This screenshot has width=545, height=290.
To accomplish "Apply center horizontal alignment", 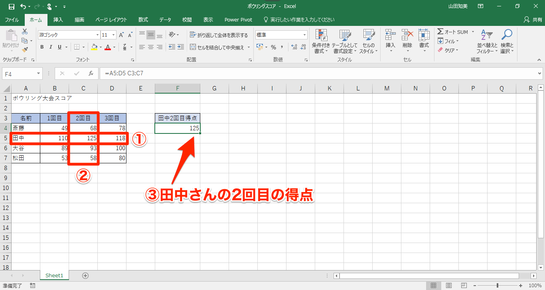I will (x=151, y=47).
